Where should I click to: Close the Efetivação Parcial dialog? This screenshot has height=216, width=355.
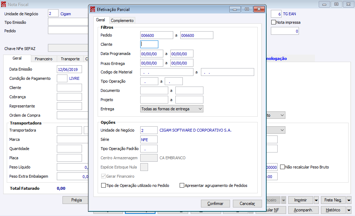259,9
